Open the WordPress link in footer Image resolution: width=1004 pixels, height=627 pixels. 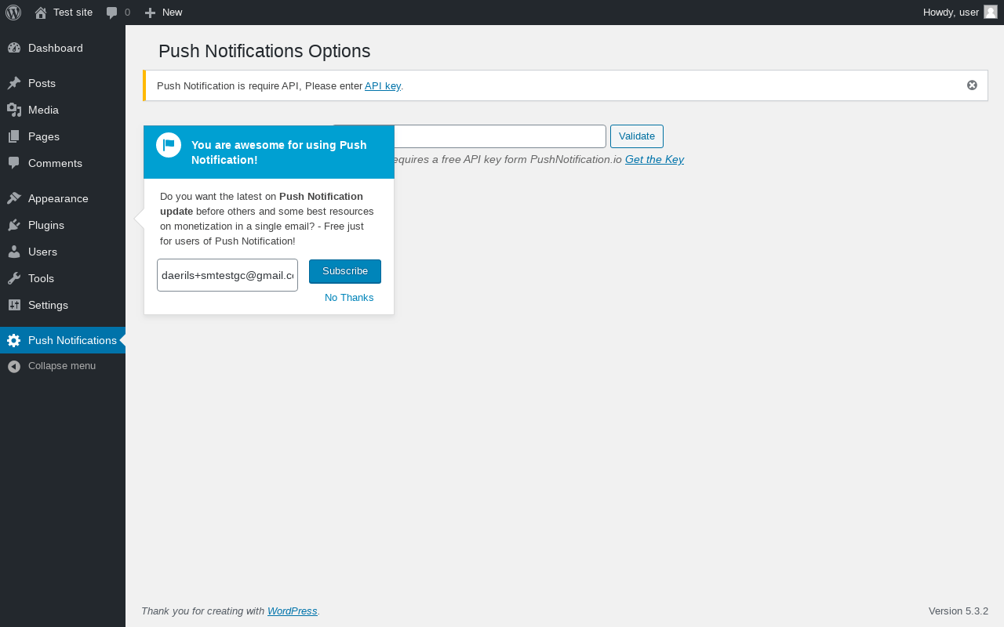coord(293,611)
